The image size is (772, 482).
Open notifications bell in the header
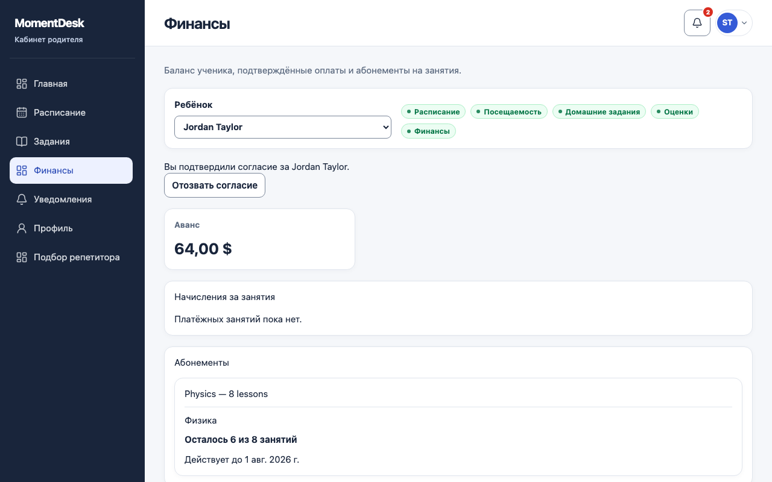[697, 23]
